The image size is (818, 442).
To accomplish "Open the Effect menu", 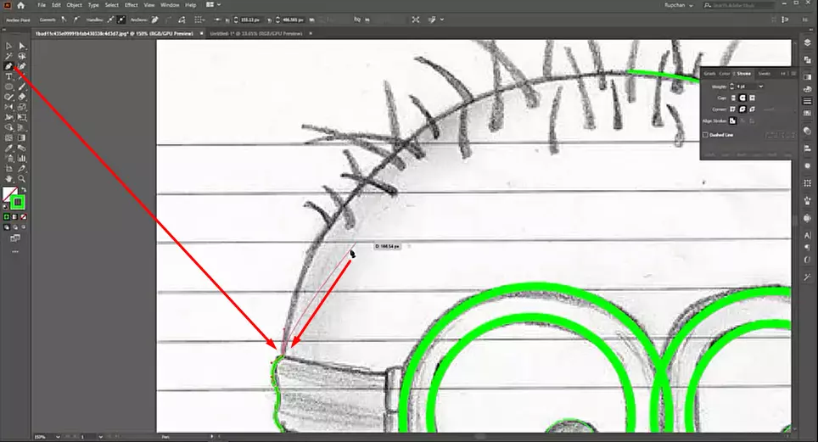I will (131, 5).
